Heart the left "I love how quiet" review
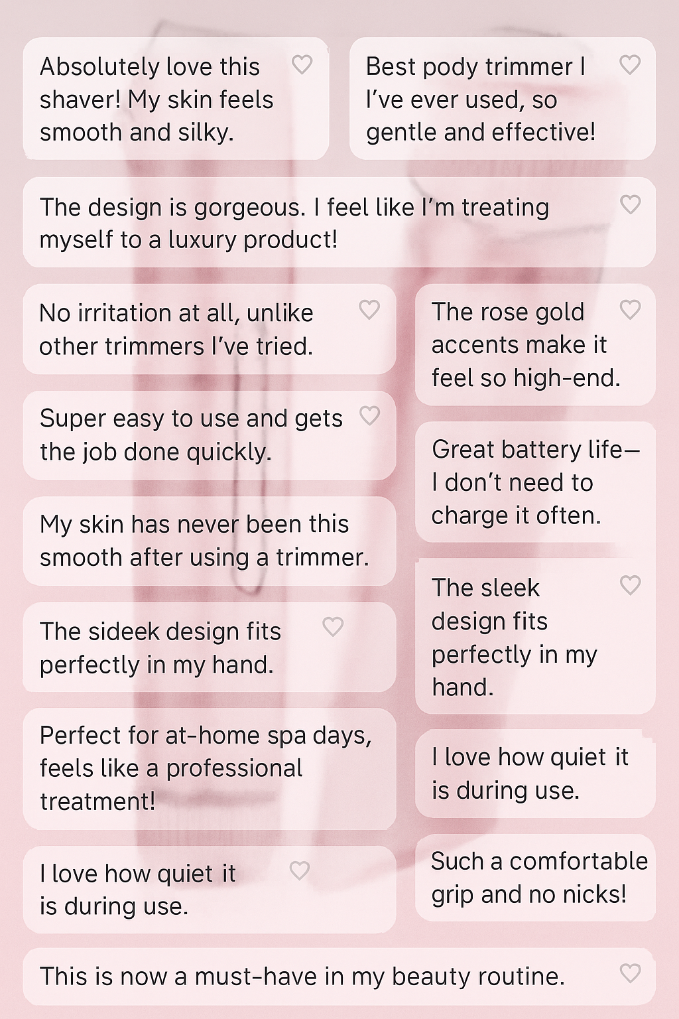Image resolution: width=679 pixels, height=1019 pixels. click(300, 870)
